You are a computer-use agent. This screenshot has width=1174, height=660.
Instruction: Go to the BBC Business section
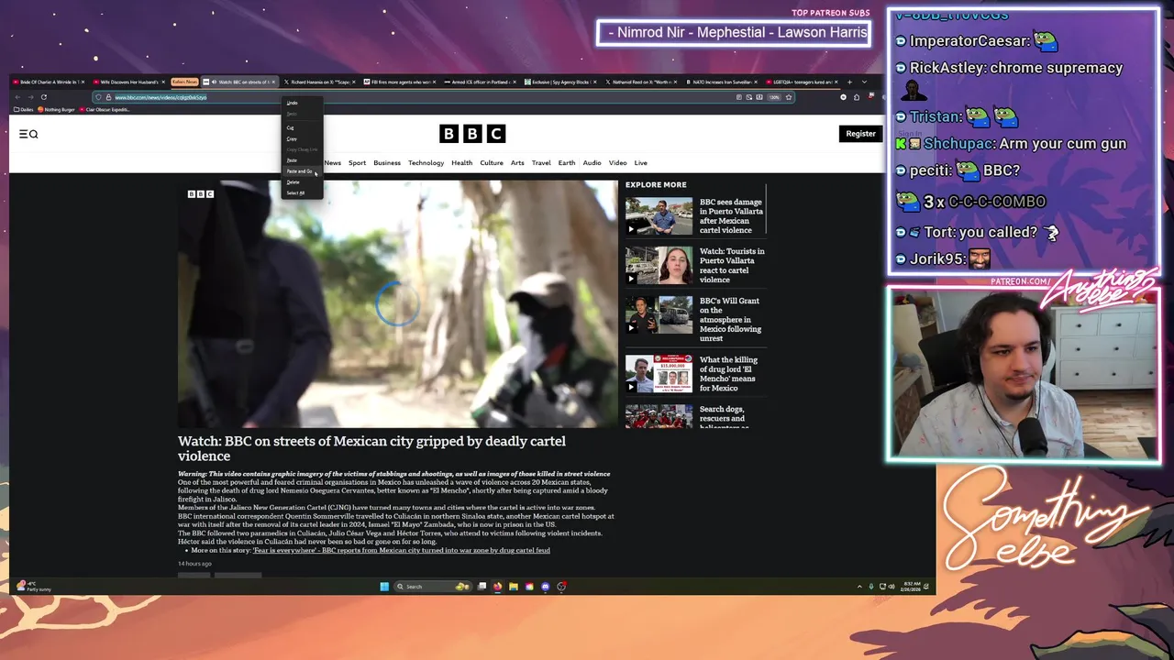coord(387,163)
